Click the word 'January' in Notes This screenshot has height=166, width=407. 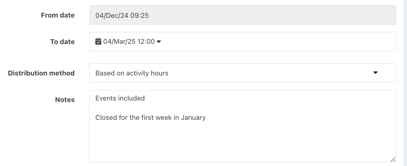tap(193, 117)
